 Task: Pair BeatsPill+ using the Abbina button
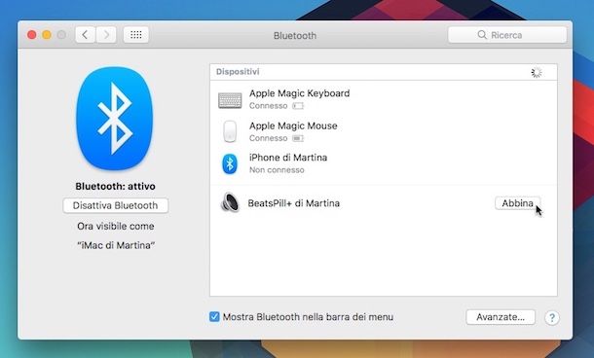tap(517, 203)
